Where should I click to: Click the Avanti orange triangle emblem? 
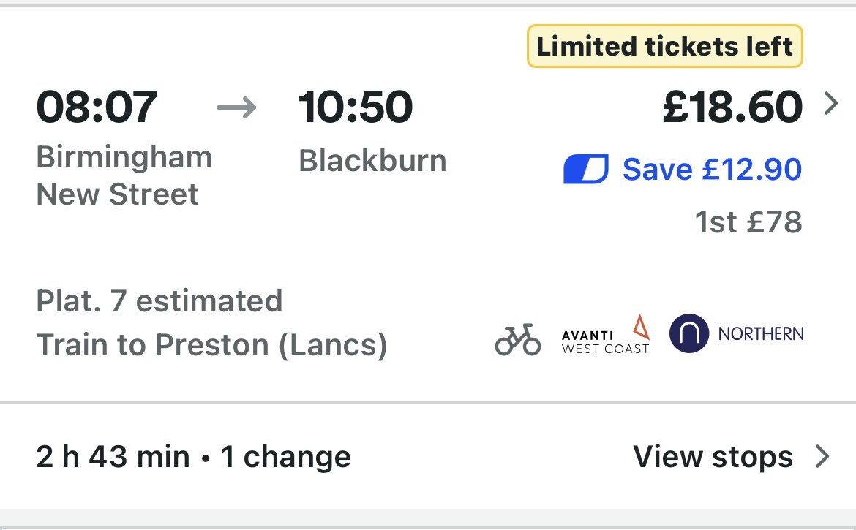pyautogui.click(x=640, y=327)
